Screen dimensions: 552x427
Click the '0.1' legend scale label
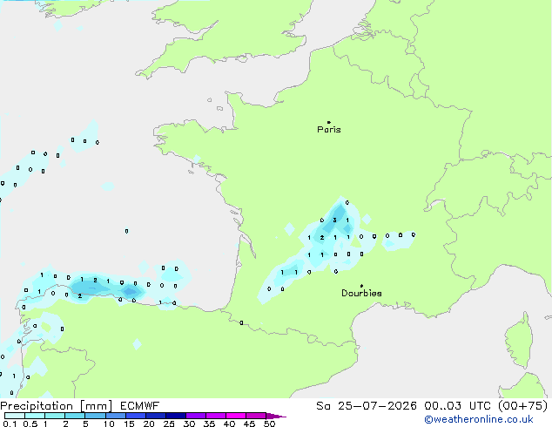point(10,424)
